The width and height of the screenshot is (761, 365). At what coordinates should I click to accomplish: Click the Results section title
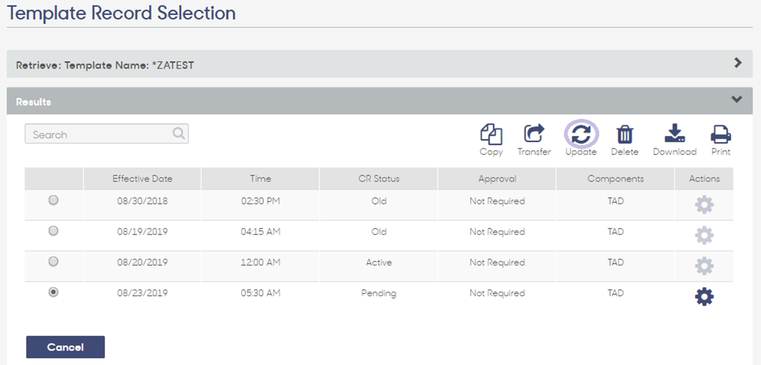34,102
